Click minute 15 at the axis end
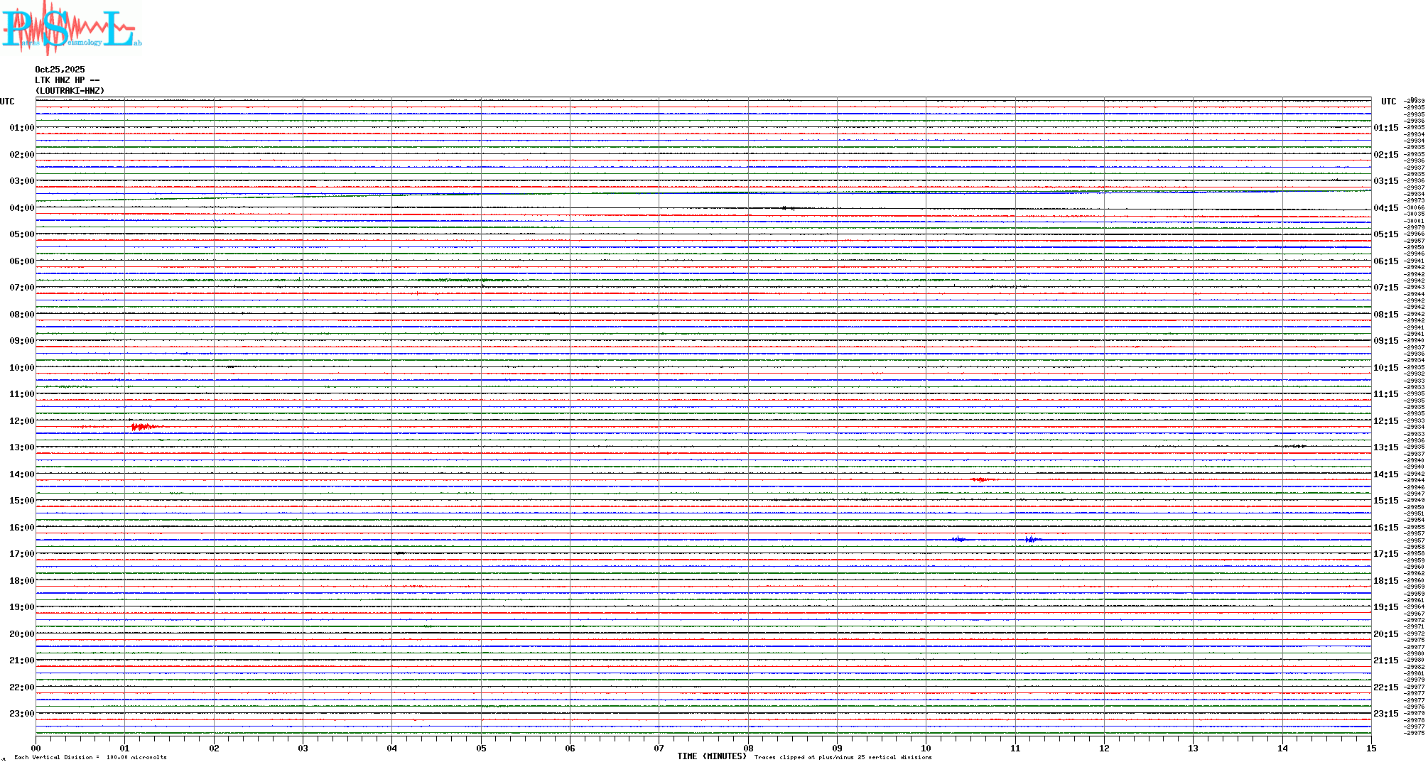This screenshot has height=767, width=1428. pyautogui.click(x=1370, y=748)
